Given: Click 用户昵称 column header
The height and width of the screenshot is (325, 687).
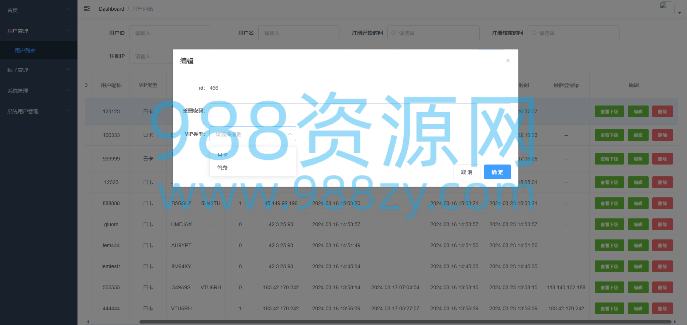Looking at the screenshot, I should (111, 85).
